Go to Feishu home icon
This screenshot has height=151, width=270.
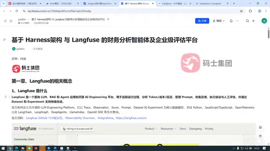point(11,21)
